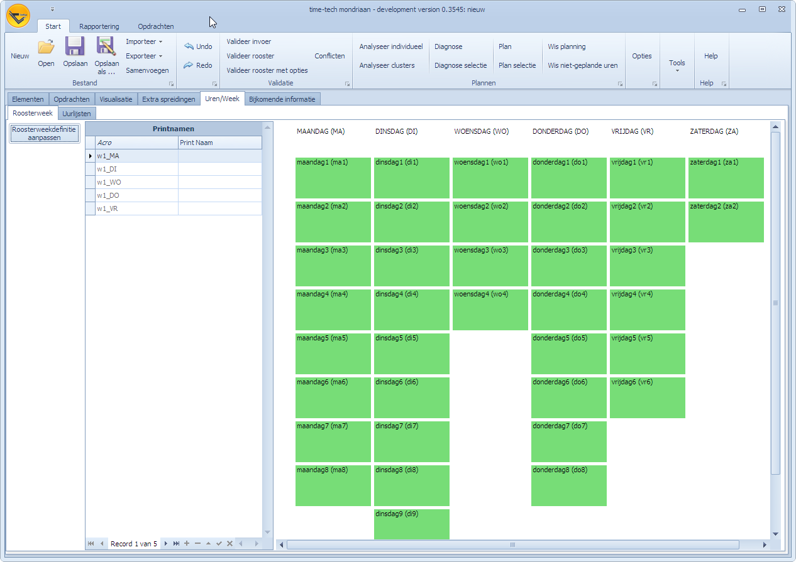
Task: Go to the Extra spreidingen tab
Action: 169,99
